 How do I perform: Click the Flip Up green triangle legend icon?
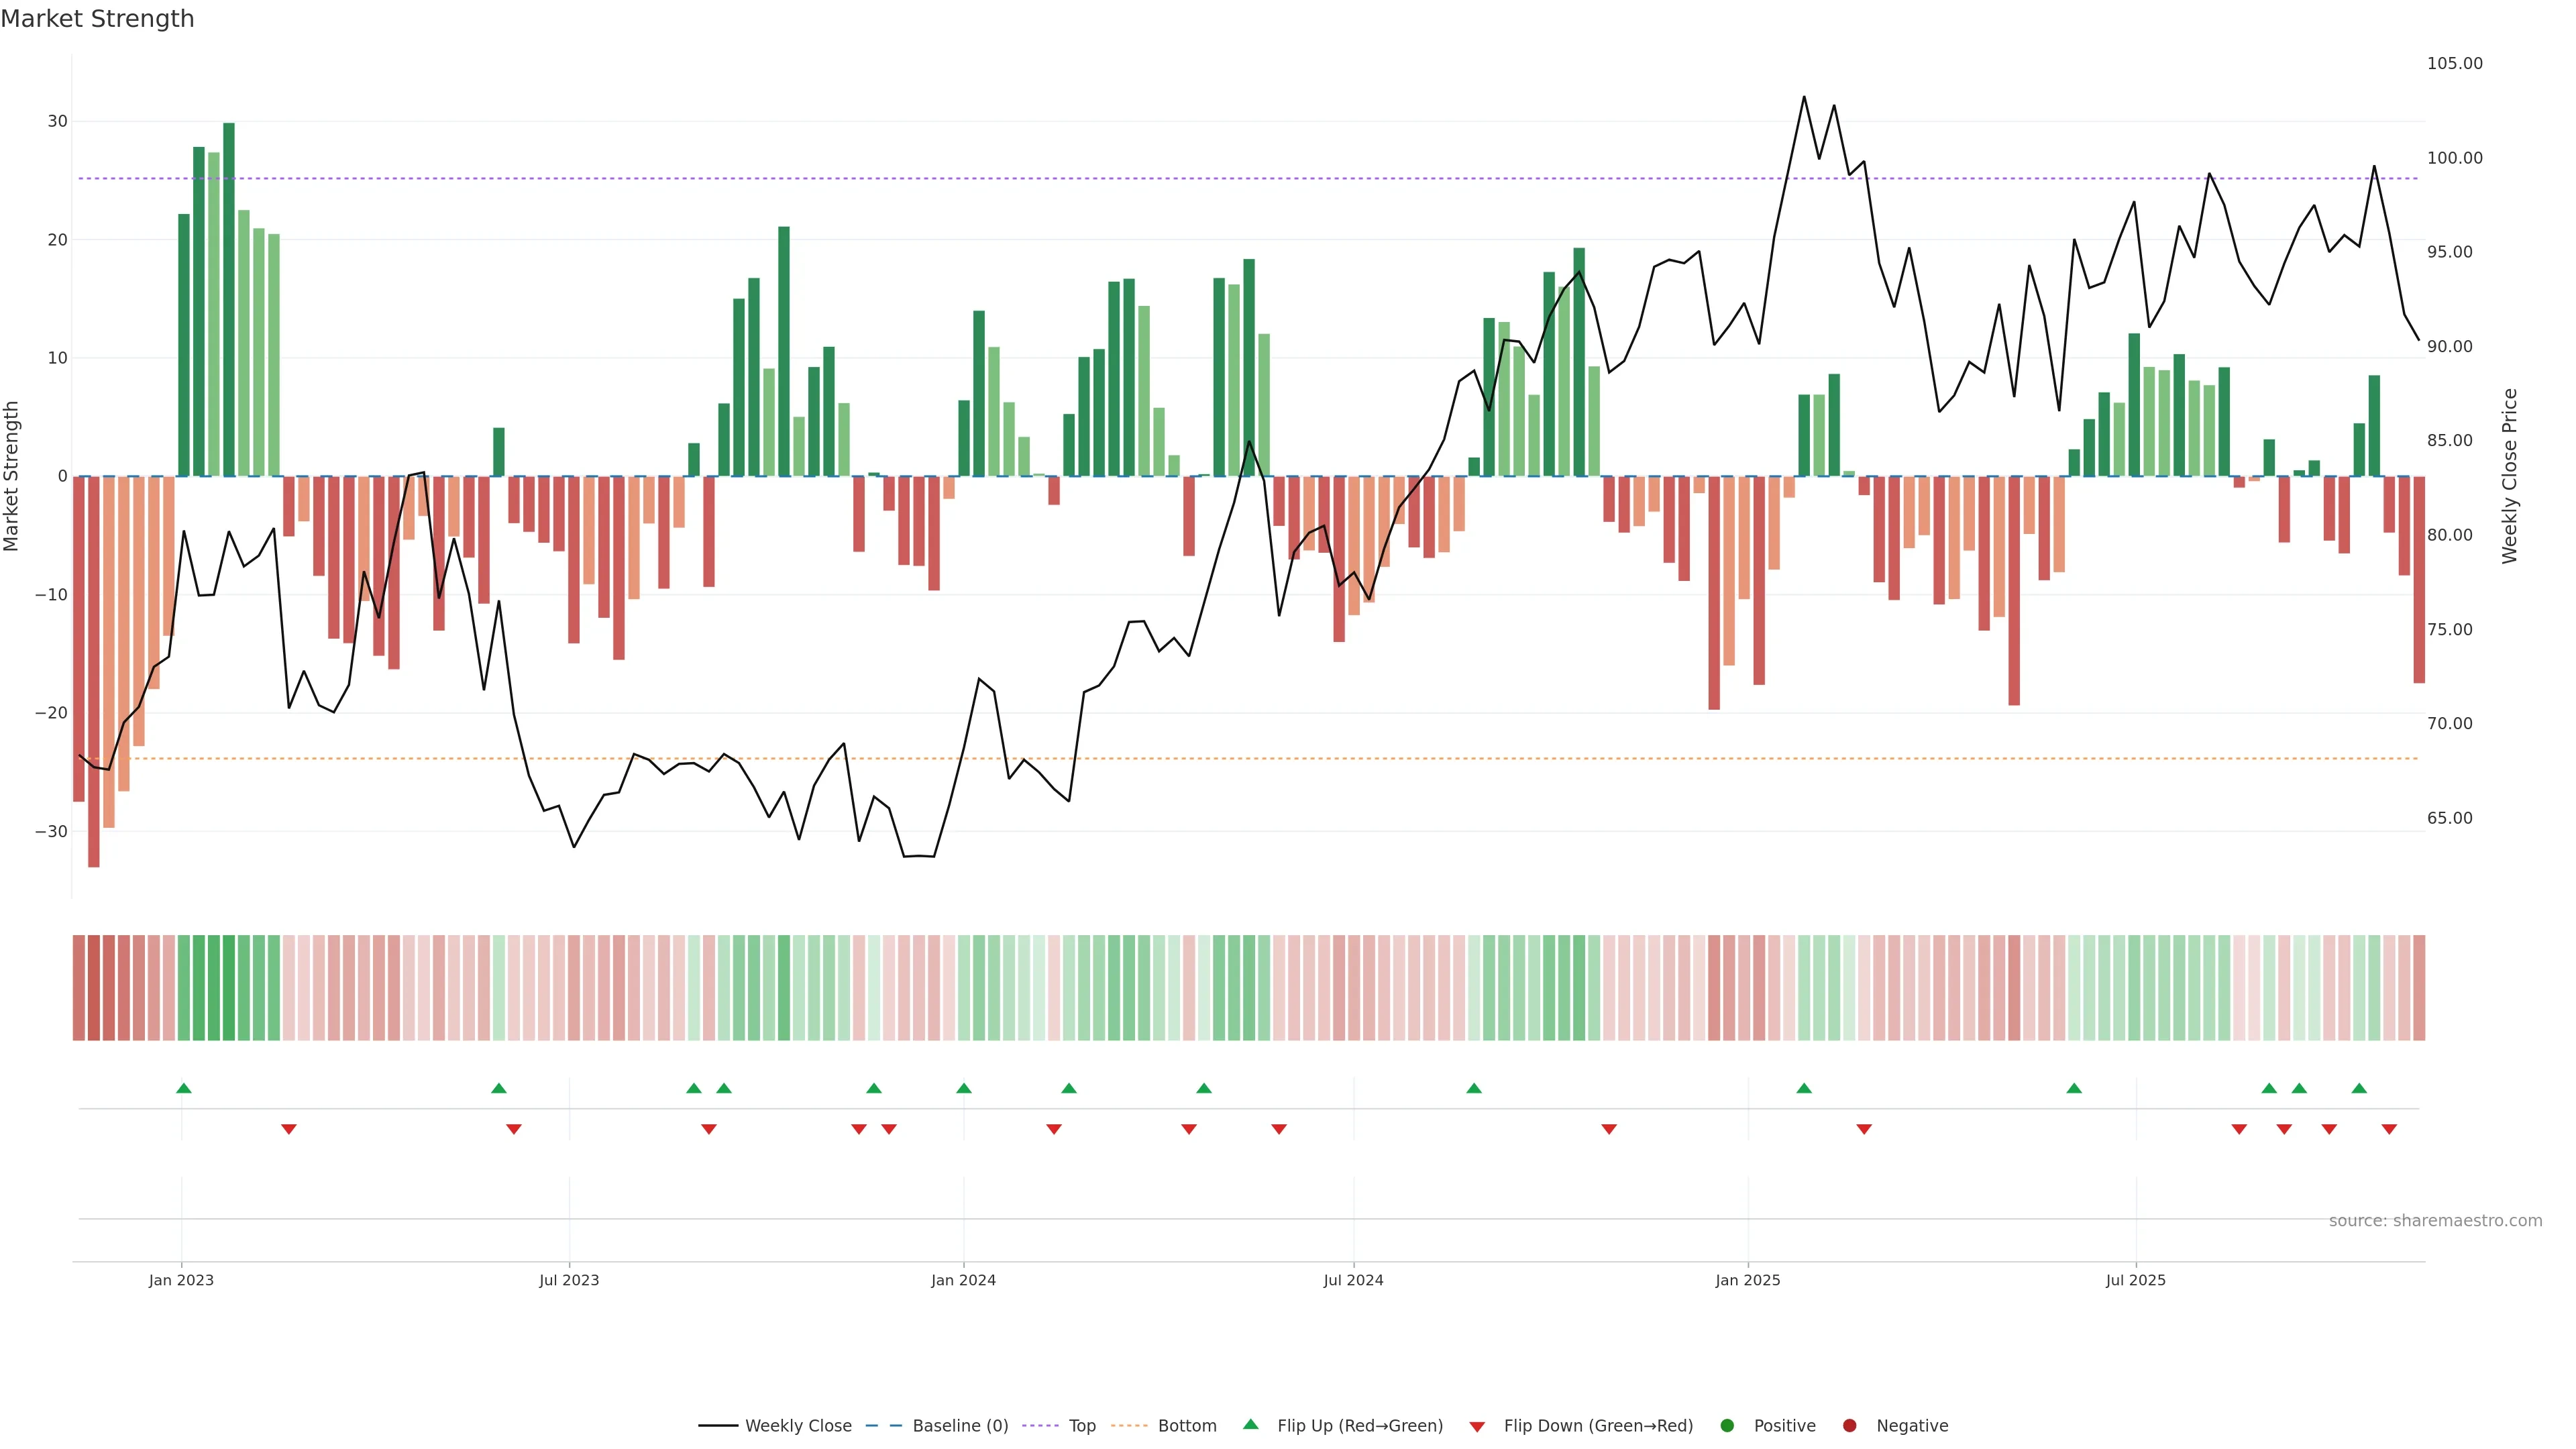tap(1250, 1424)
